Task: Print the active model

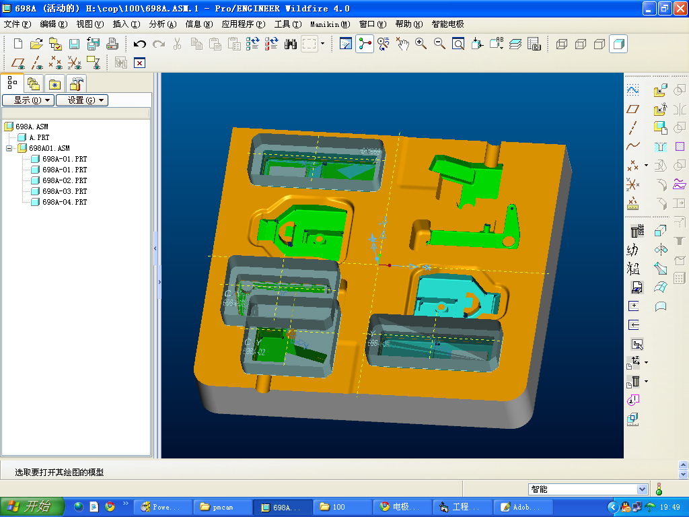Action: click(x=112, y=44)
